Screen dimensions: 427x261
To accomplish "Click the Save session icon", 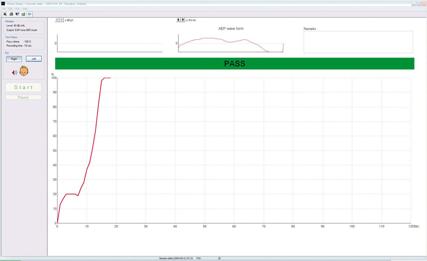I will click(x=5, y=14).
